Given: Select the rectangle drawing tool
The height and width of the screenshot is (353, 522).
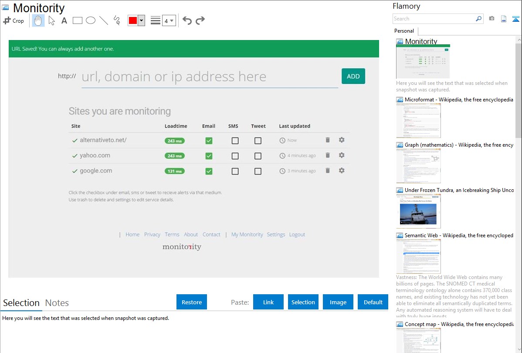Looking at the screenshot, I should pyautogui.click(x=77, y=20).
